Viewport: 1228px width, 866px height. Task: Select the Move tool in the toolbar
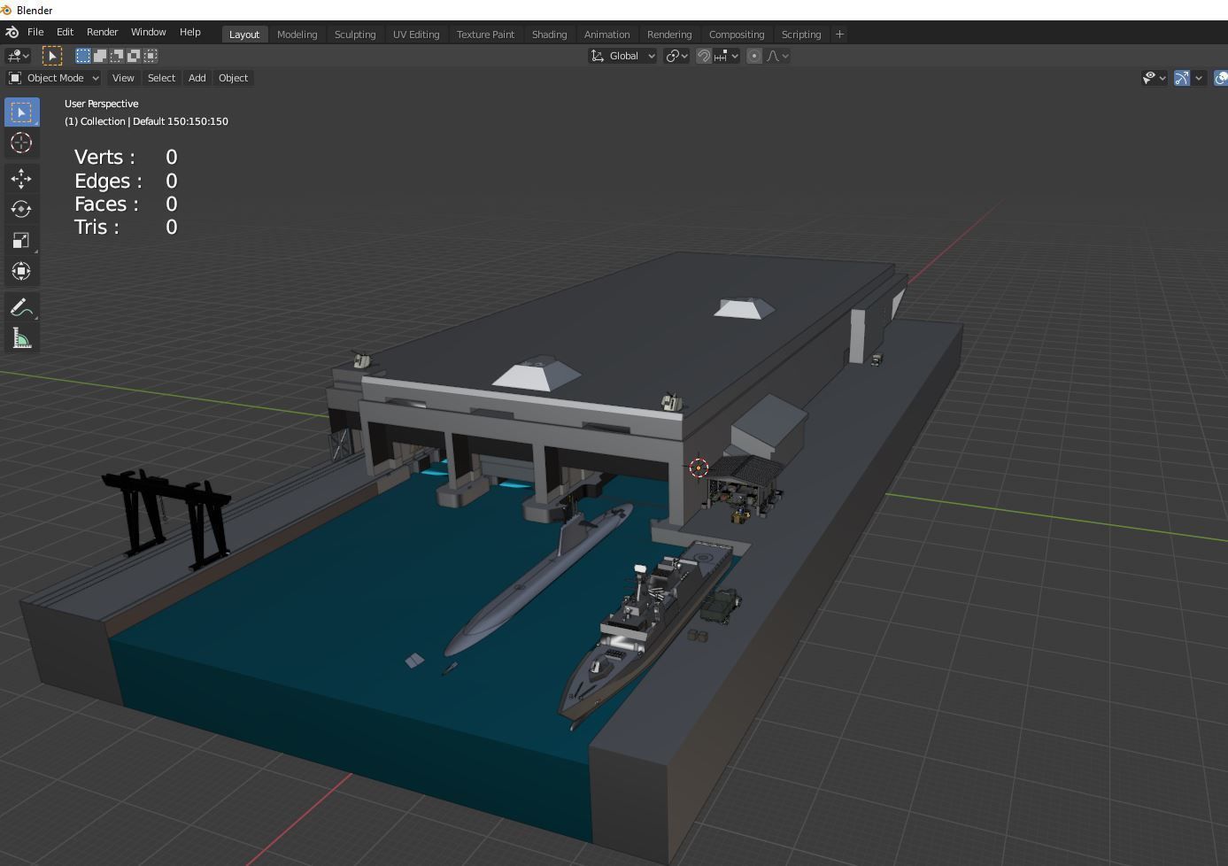point(21,178)
